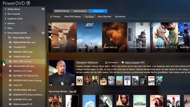Open the 16 Comments link

[111, 62]
